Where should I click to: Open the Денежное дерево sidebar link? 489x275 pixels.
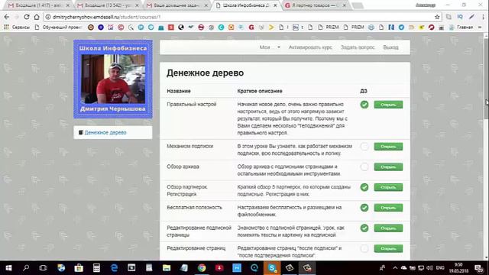point(105,132)
